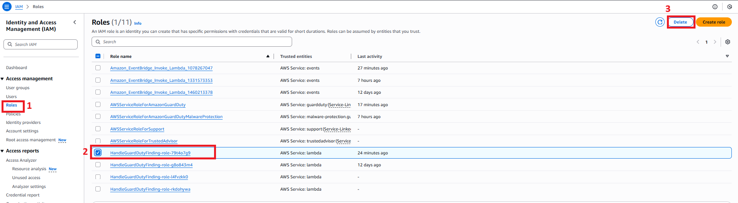Check Amazon_EventBridge_Invoke_Lambda_1460213378 row checkbox
The width and height of the screenshot is (738, 203).
click(98, 92)
